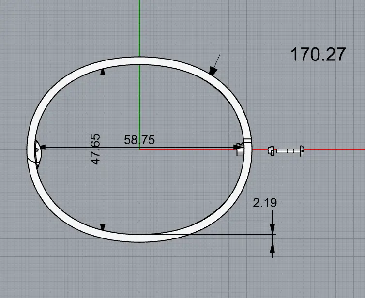Select the green Y-axis line above the ring
The image size is (365, 298).
pos(139,29)
